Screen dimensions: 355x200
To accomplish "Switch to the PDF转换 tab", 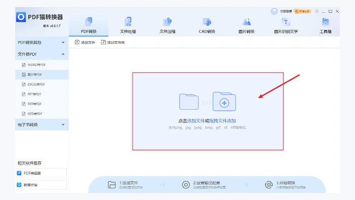I will (89, 25).
